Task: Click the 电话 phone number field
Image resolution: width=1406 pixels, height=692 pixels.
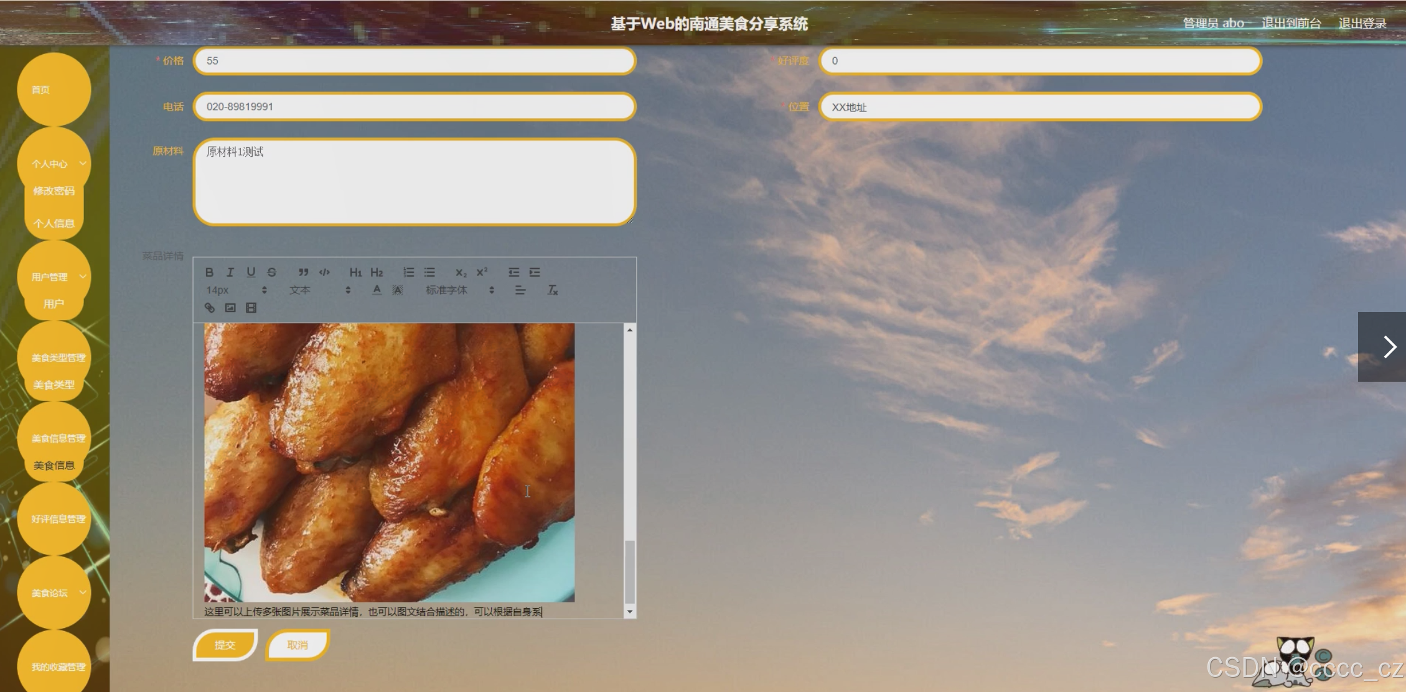Action: point(414,106)
